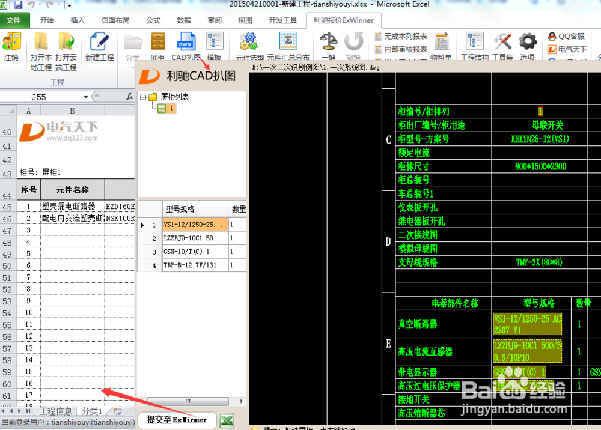The width and height of the screenshot is (601, 430).
Task: Open cloud project via 打开云端工程
Action: pyautogui.click(x=66, y=51)
